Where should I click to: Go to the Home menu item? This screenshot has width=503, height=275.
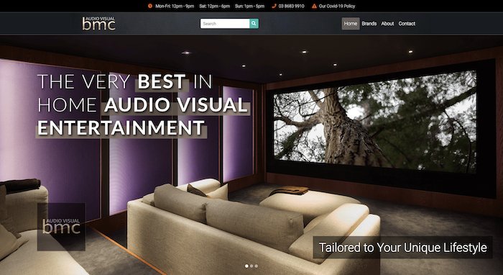click(351, 24)
